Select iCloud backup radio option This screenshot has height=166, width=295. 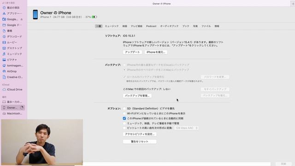pos(124,65)
